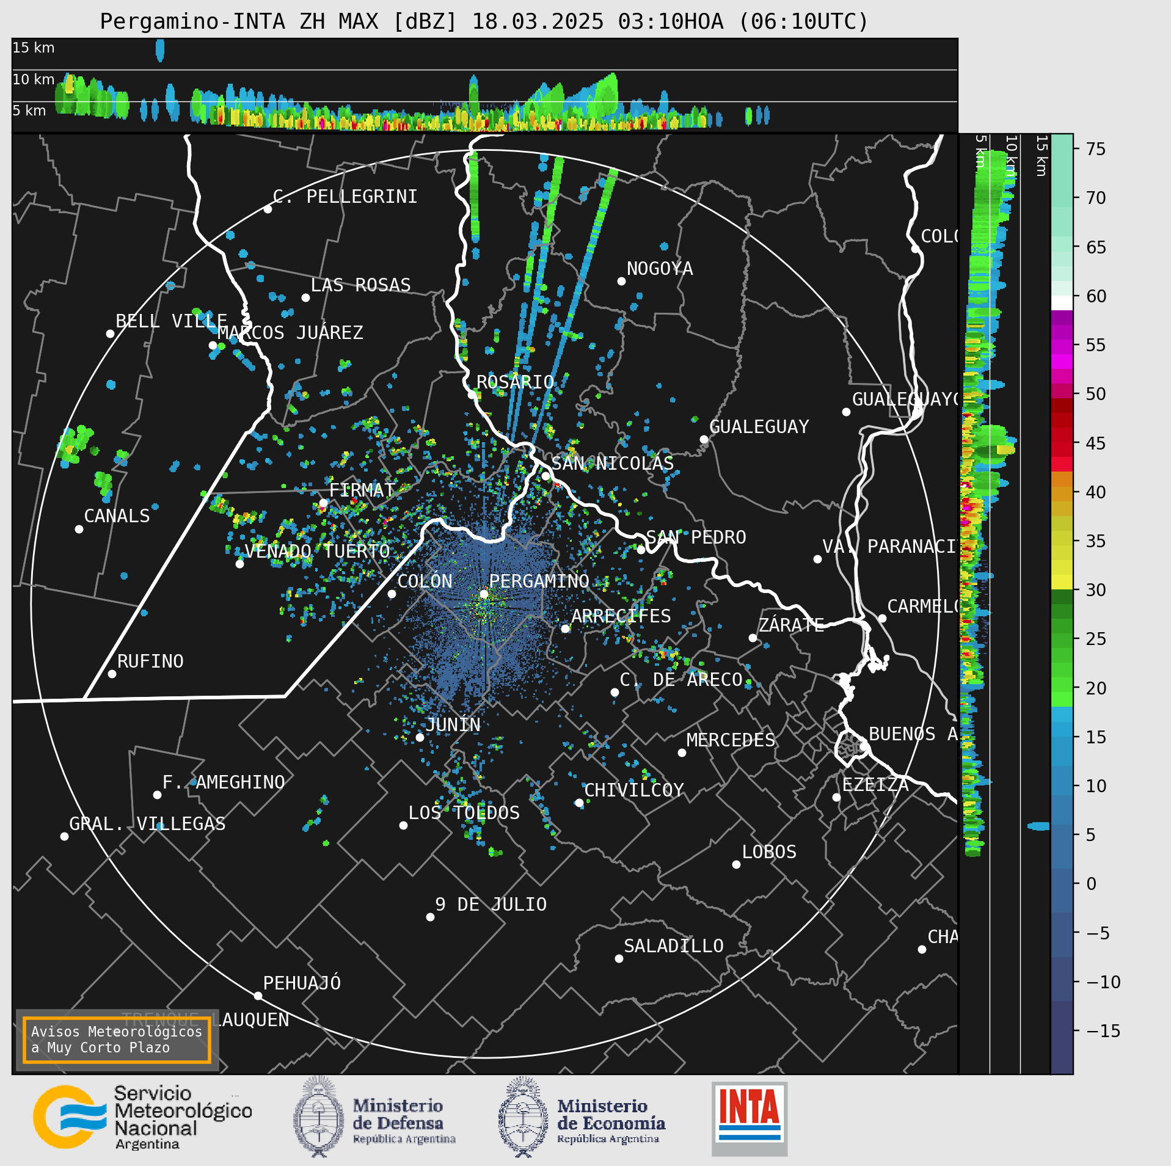Click the Canals city label
The width and height of the screenshot is (1171, 1166).
[117, 516]
